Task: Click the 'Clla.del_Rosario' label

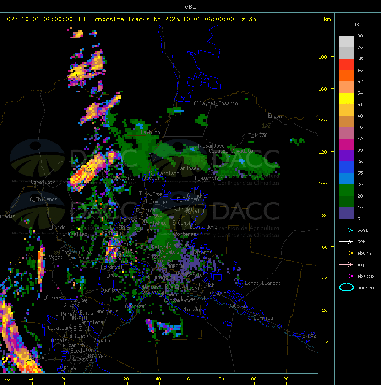Action: tap(216, 103)
